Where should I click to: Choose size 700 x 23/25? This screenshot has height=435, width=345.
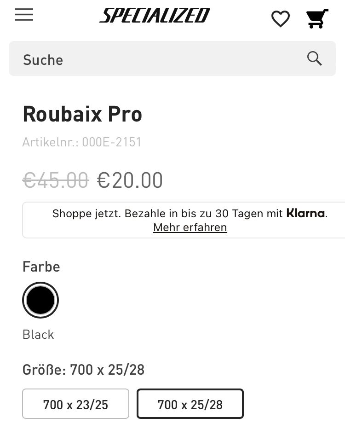75,404
